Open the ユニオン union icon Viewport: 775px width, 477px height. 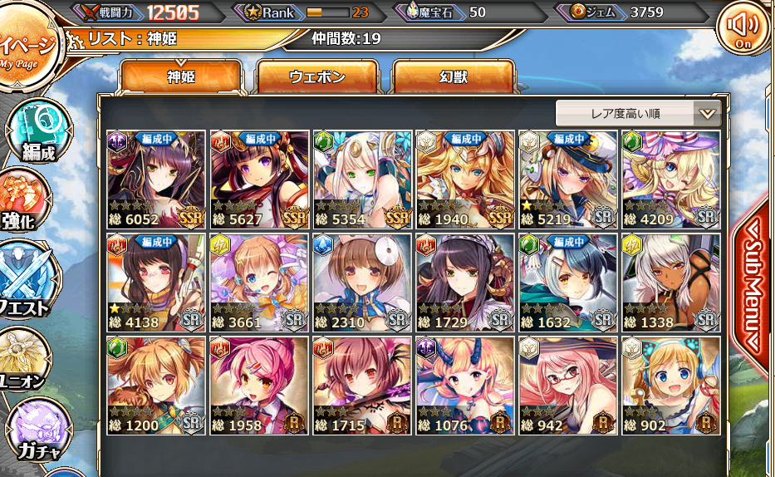point(24,359)
